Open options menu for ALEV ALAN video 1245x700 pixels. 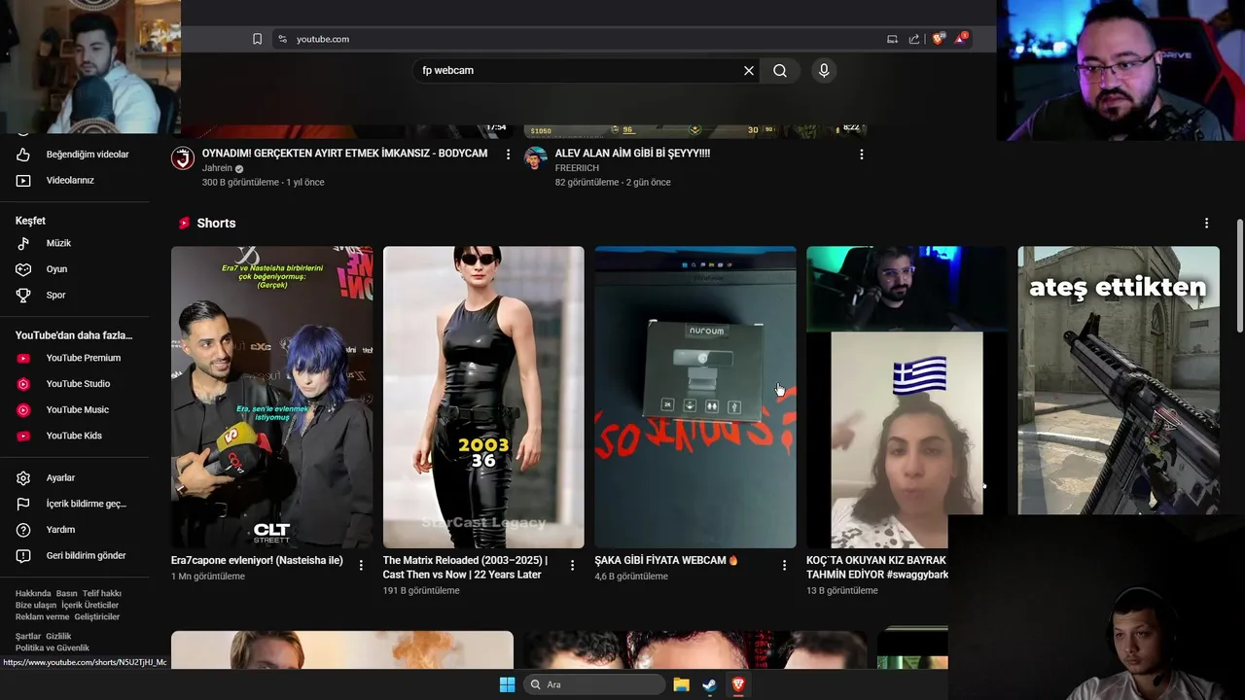pos(861,155)
